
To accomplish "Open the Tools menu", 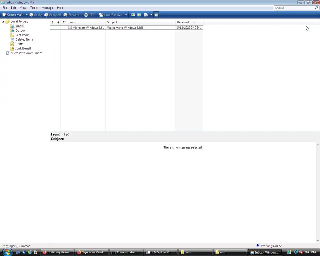I will click(34, 8).
